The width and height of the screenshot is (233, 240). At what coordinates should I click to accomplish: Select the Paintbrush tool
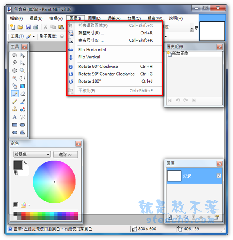point(15,94)
